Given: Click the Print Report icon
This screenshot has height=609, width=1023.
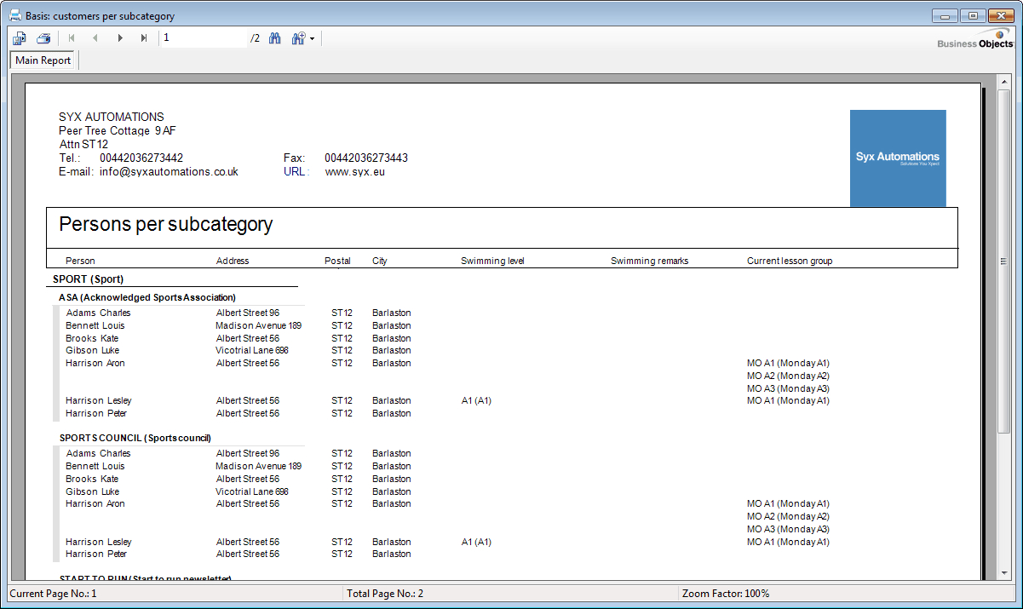Looking at the screenshot, I should pos(43,38).
